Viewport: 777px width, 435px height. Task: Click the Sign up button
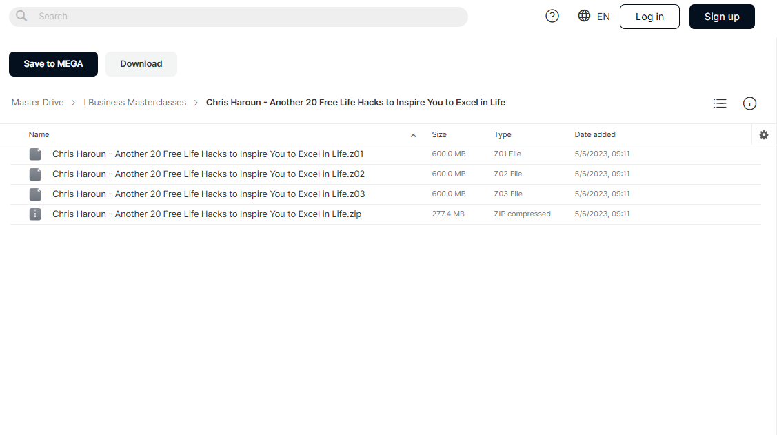[721, 17]
